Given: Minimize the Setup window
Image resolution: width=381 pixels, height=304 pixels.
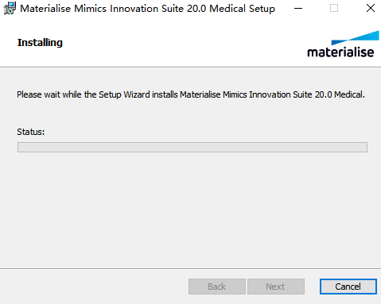Looking at the screenshot, I should [x=298, y=9].
